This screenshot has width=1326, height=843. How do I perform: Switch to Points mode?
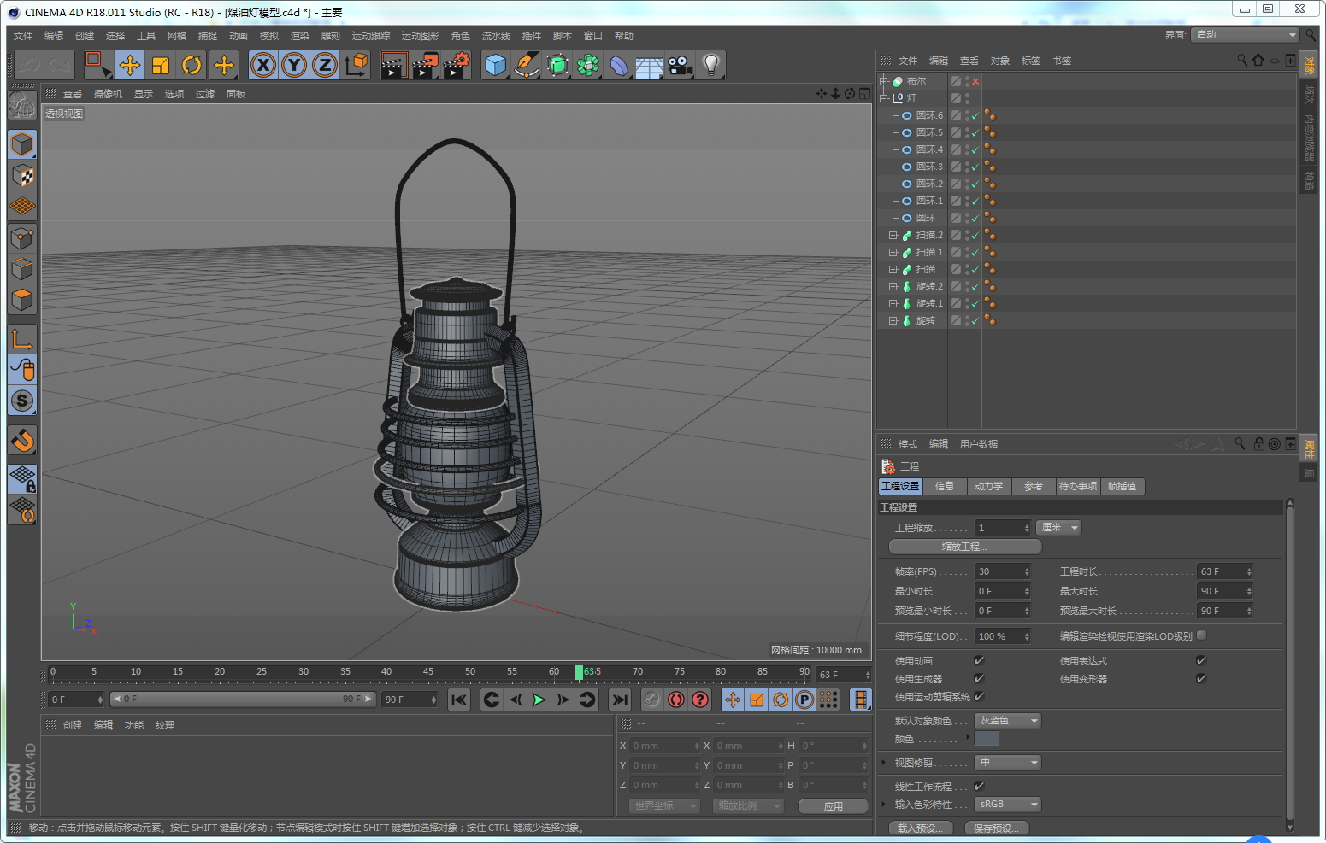click(22, 238)
